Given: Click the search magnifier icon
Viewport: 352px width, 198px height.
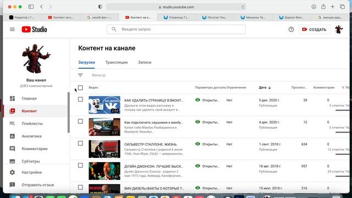Looking at the screenshot, I should tap(114, 29).
